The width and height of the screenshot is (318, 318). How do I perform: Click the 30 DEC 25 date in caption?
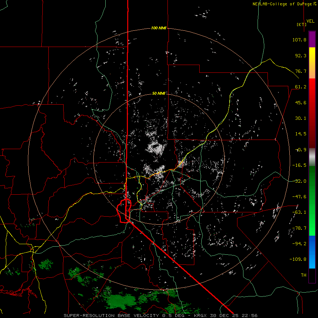coord(225,316)
